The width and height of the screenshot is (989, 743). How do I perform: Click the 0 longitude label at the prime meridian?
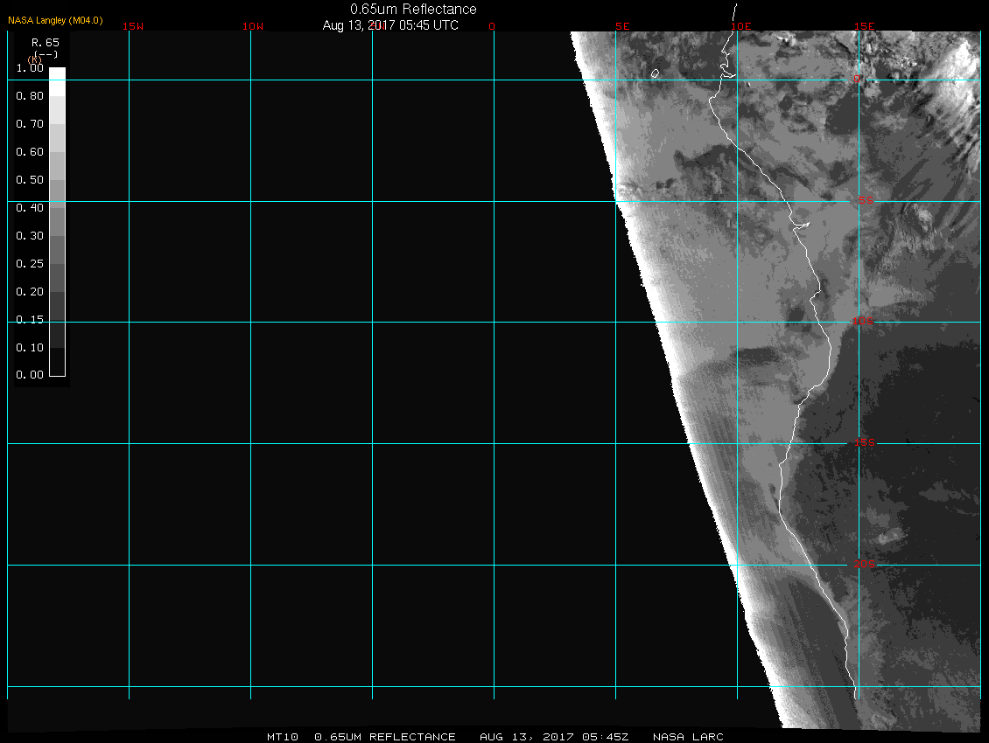(492, 26)
